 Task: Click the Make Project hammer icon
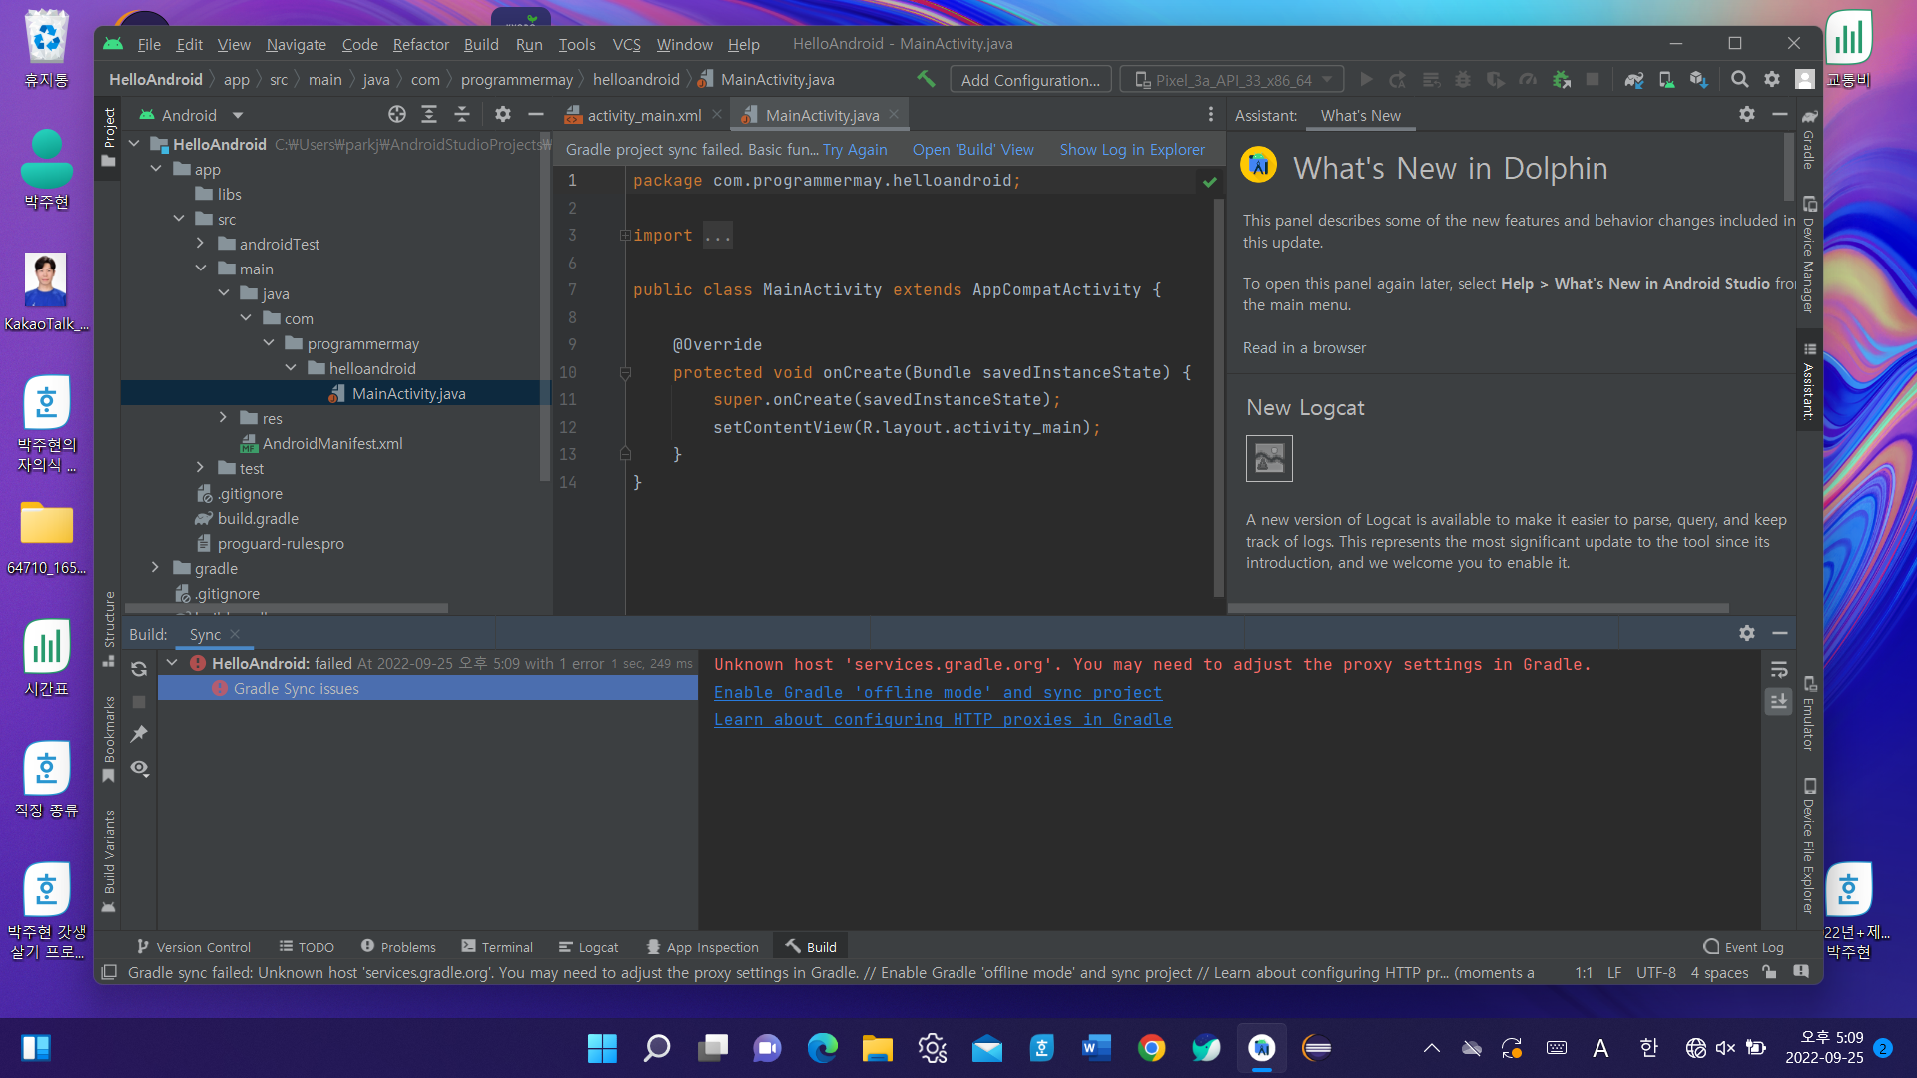pos(926,79)
